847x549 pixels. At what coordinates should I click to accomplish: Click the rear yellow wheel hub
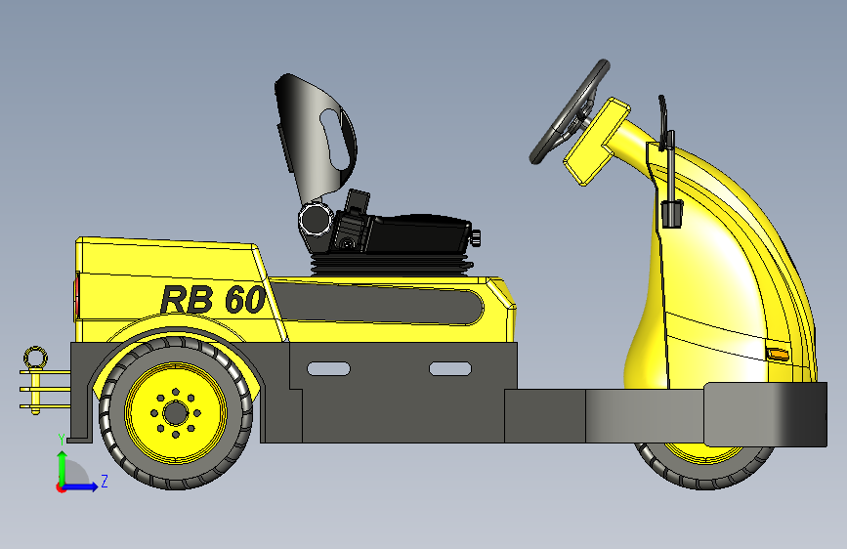(x=176, y=413)
